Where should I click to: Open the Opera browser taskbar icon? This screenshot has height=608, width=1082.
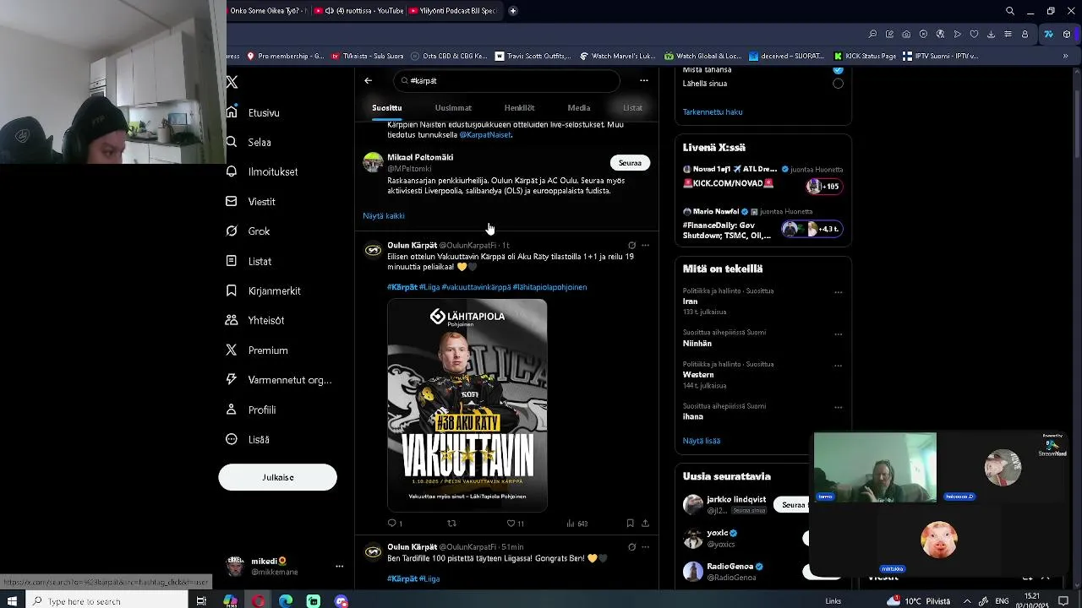[258, 601]
